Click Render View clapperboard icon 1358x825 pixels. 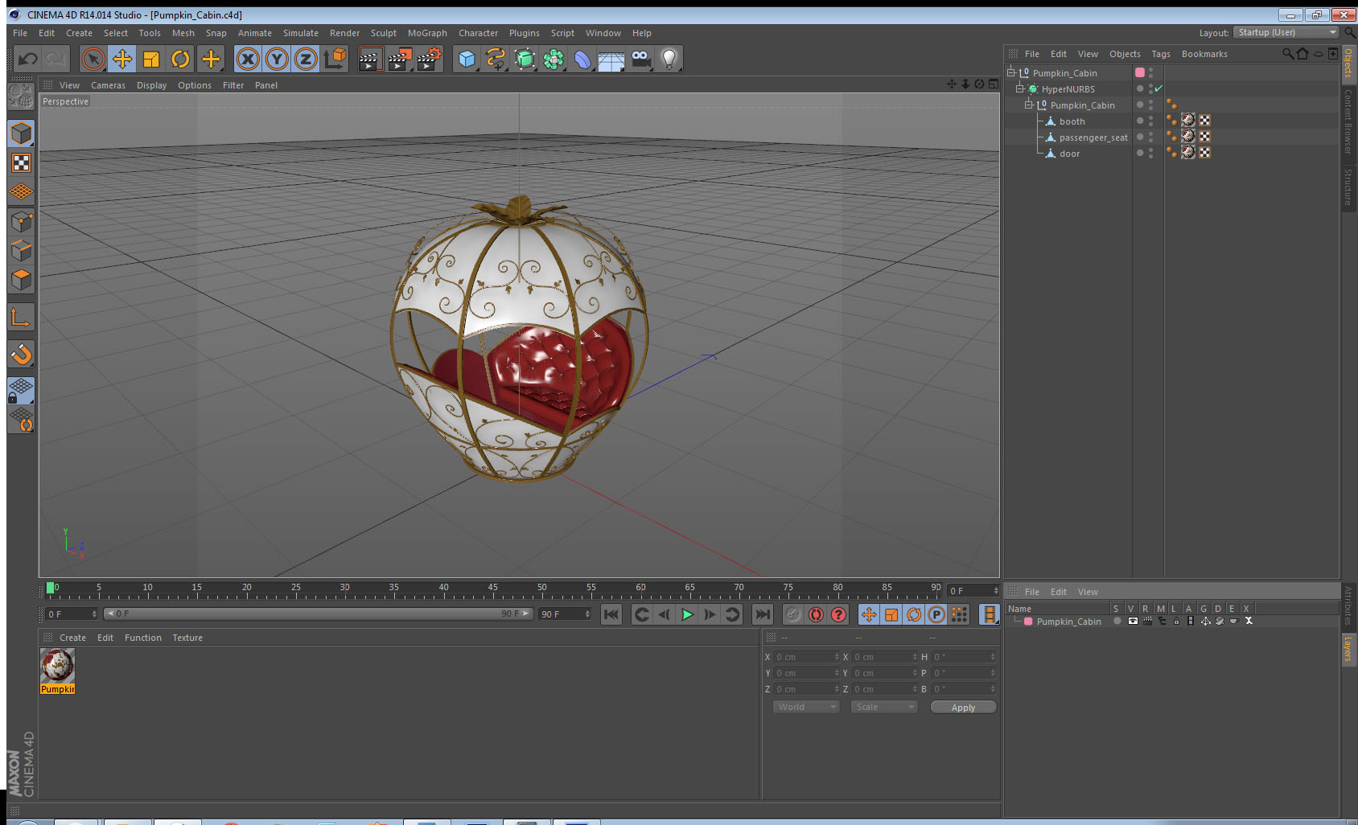click(x=370, y=59)
